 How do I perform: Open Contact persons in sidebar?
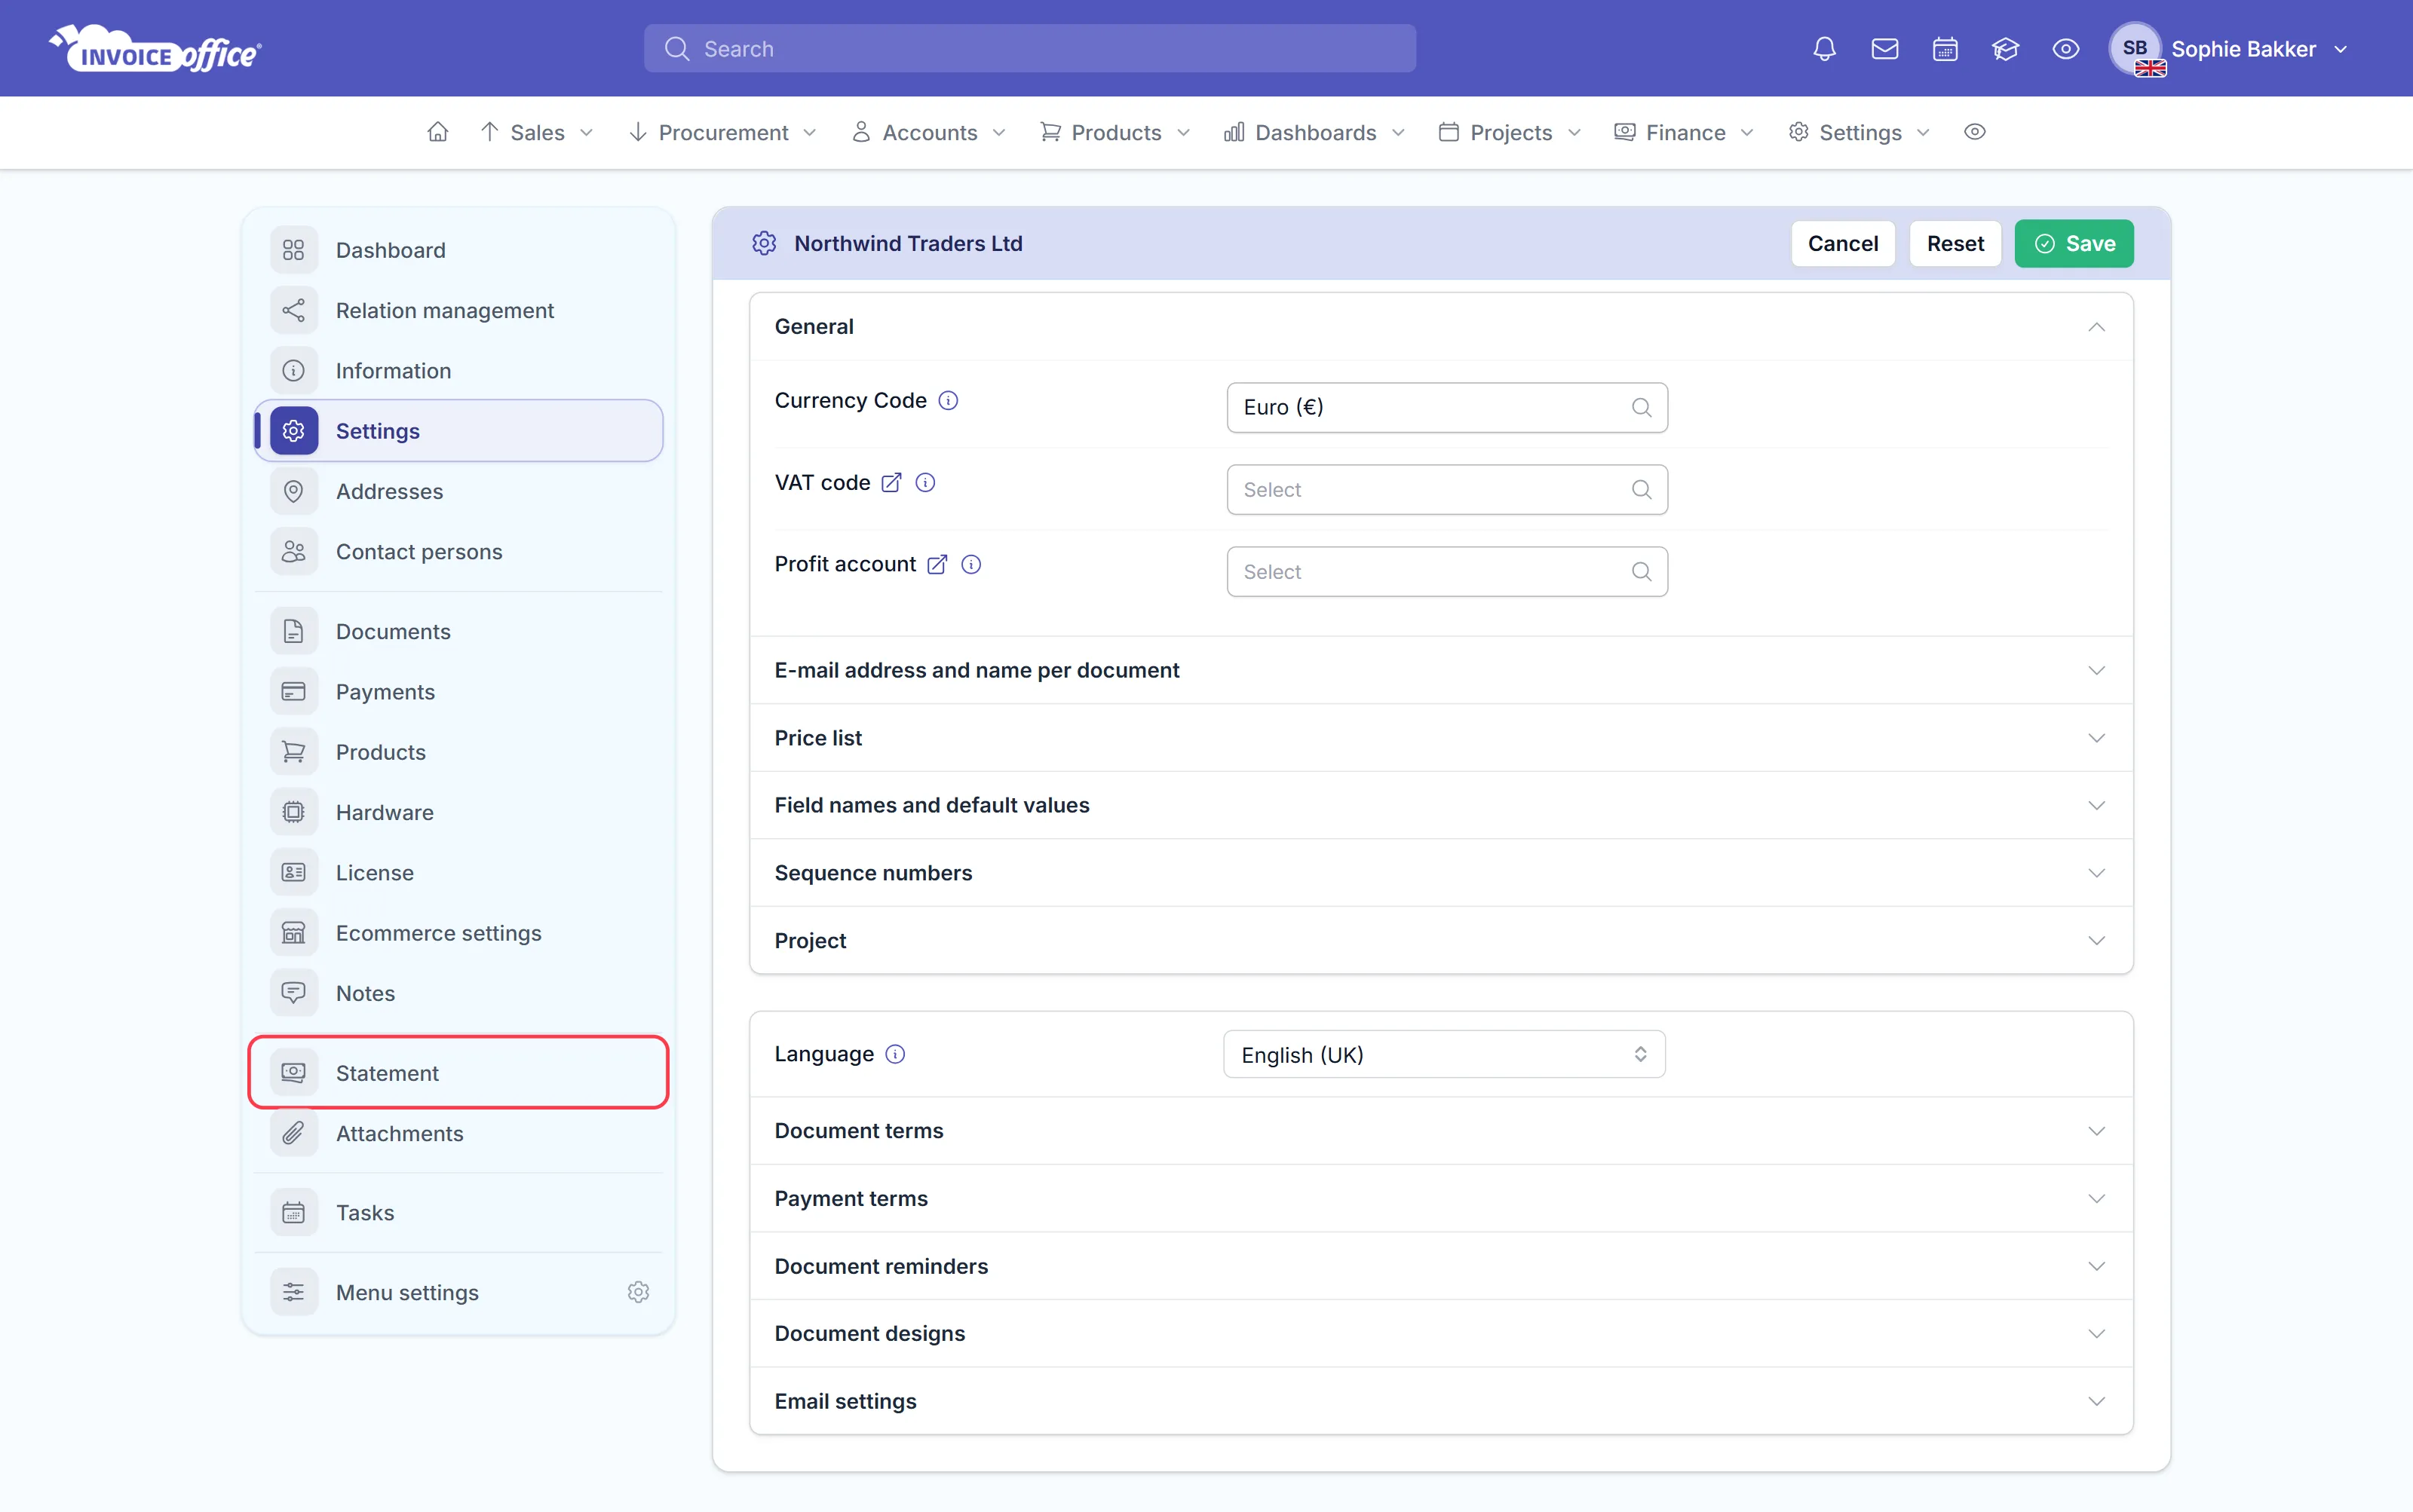coord(458,551)
